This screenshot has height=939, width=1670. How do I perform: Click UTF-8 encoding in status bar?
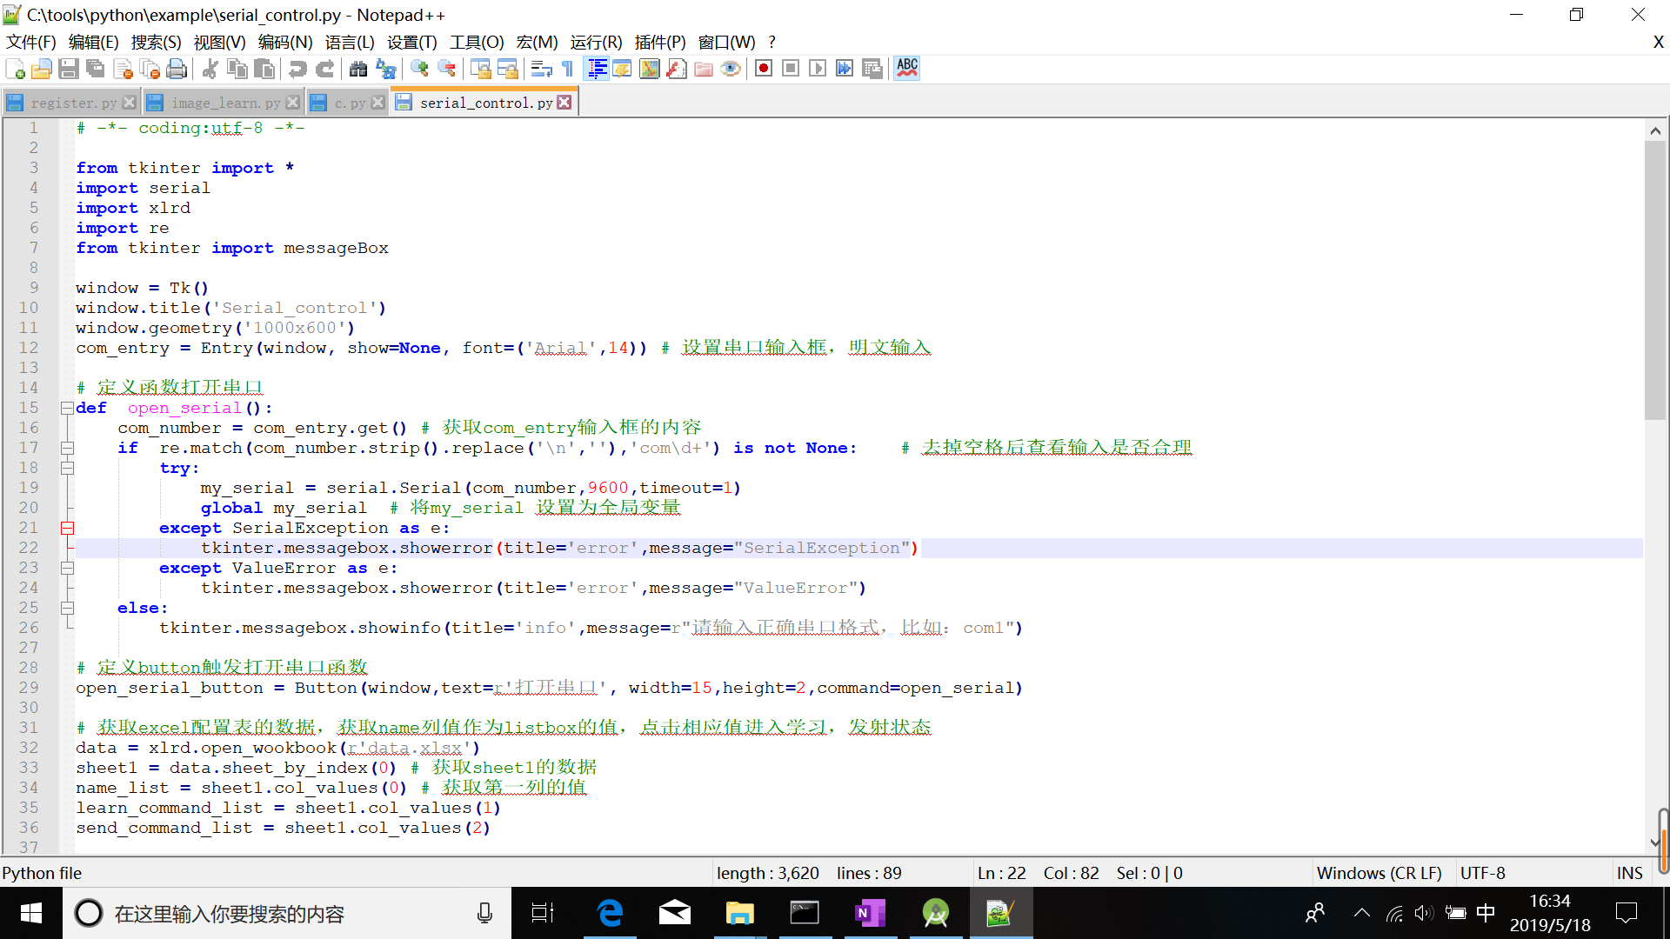coord(1482,873)
